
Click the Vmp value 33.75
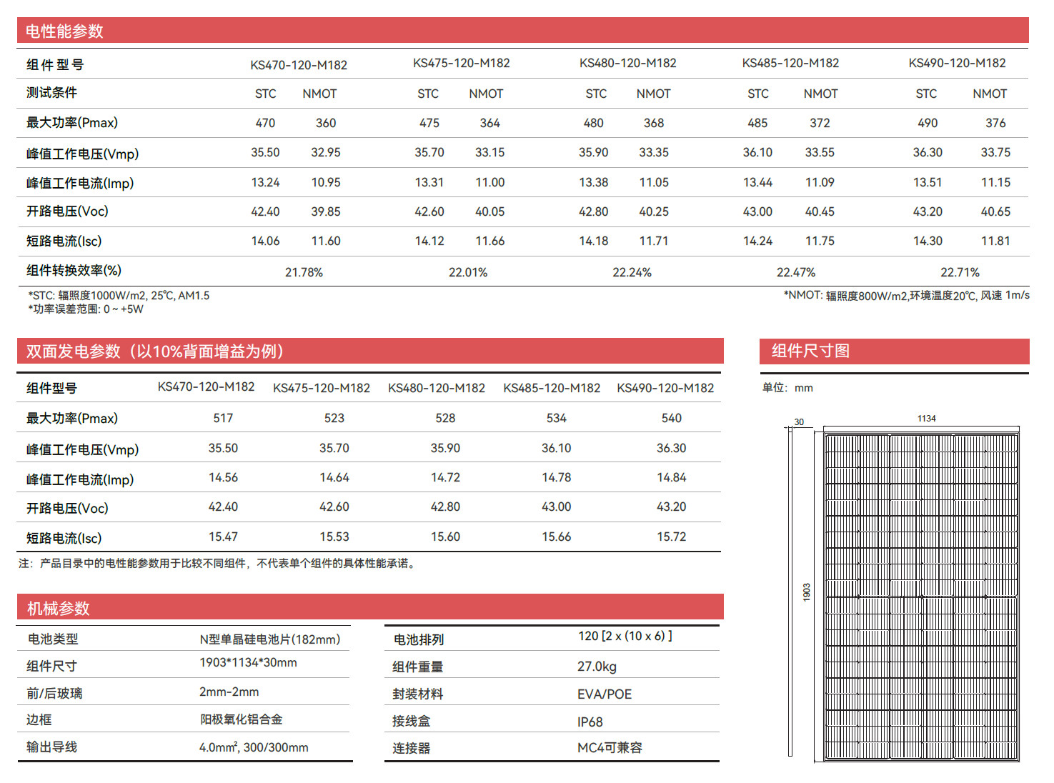coord(995,152)
